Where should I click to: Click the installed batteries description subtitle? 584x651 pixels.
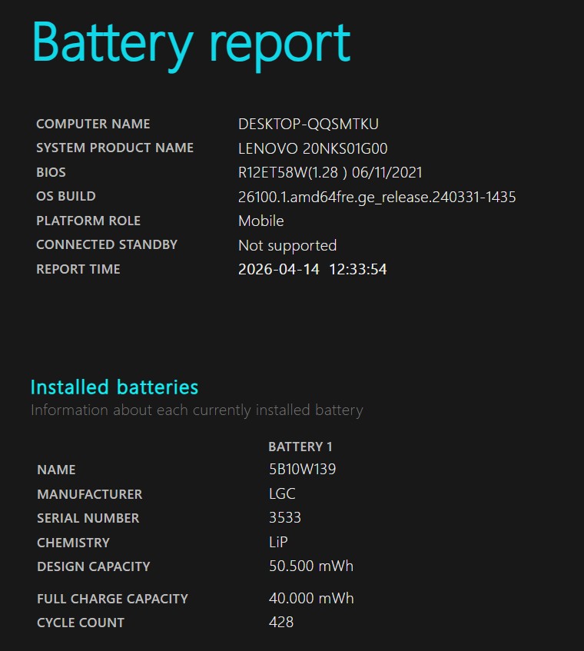coord(197,410)
